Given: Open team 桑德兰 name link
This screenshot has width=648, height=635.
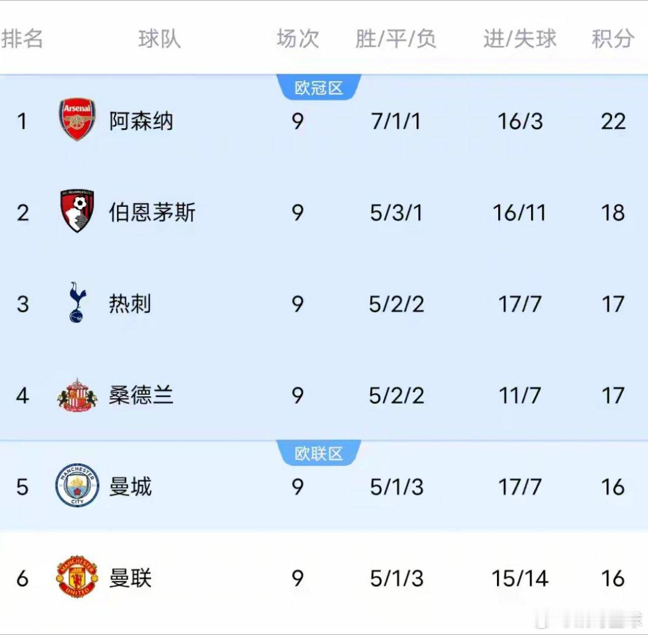Looking at the screenshot, I should [141, 395].
